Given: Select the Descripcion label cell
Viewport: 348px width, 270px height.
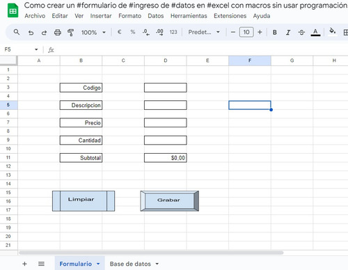Looking at the screenshot, I should pyautogui.click(x=81, y=105).
